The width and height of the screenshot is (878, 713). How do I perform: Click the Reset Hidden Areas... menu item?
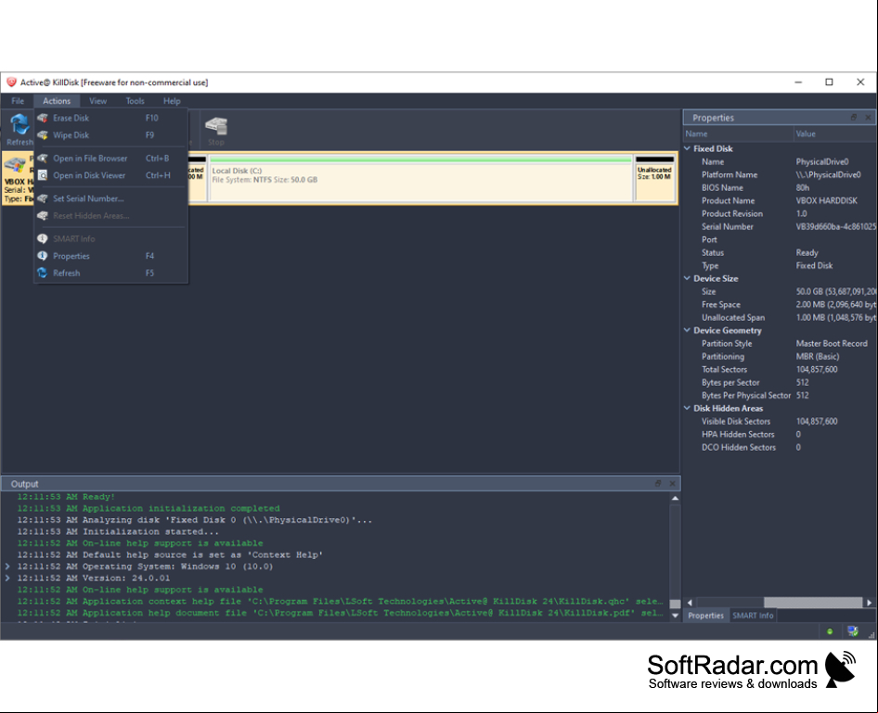pyautogui.click(x=110, y=216)
